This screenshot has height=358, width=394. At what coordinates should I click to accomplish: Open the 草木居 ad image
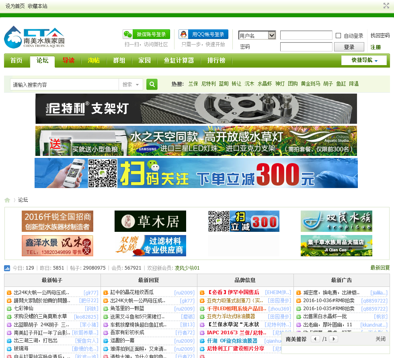pyautogui.click(x=150, y=221)
